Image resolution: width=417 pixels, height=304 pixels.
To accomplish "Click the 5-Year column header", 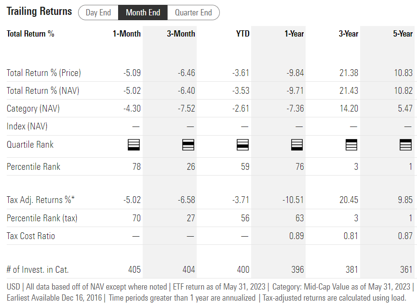I will [403, 34].
